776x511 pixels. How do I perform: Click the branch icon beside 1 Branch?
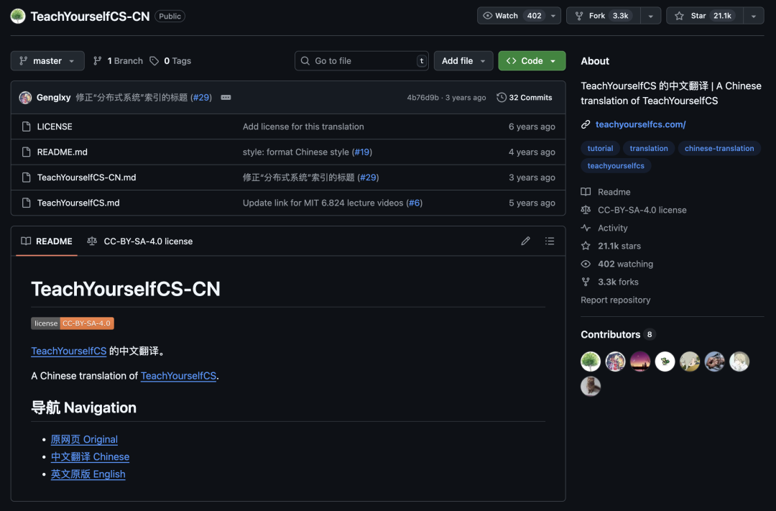click(98, 61)
